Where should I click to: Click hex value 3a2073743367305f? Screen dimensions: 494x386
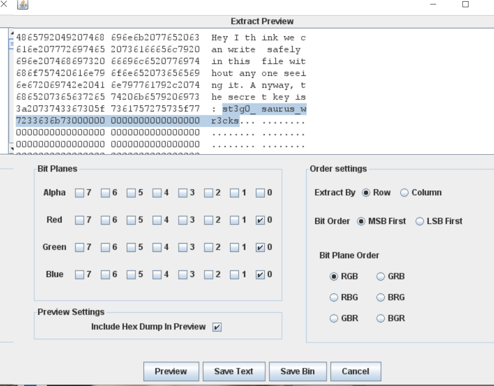61,109
